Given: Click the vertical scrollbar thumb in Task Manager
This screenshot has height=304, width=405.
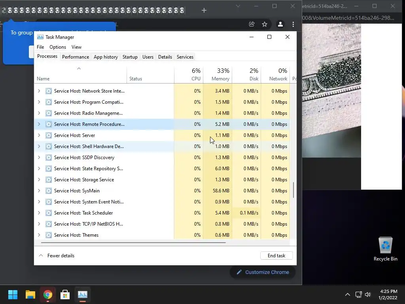Looking at the screenshot, I should tap(294, 190).
